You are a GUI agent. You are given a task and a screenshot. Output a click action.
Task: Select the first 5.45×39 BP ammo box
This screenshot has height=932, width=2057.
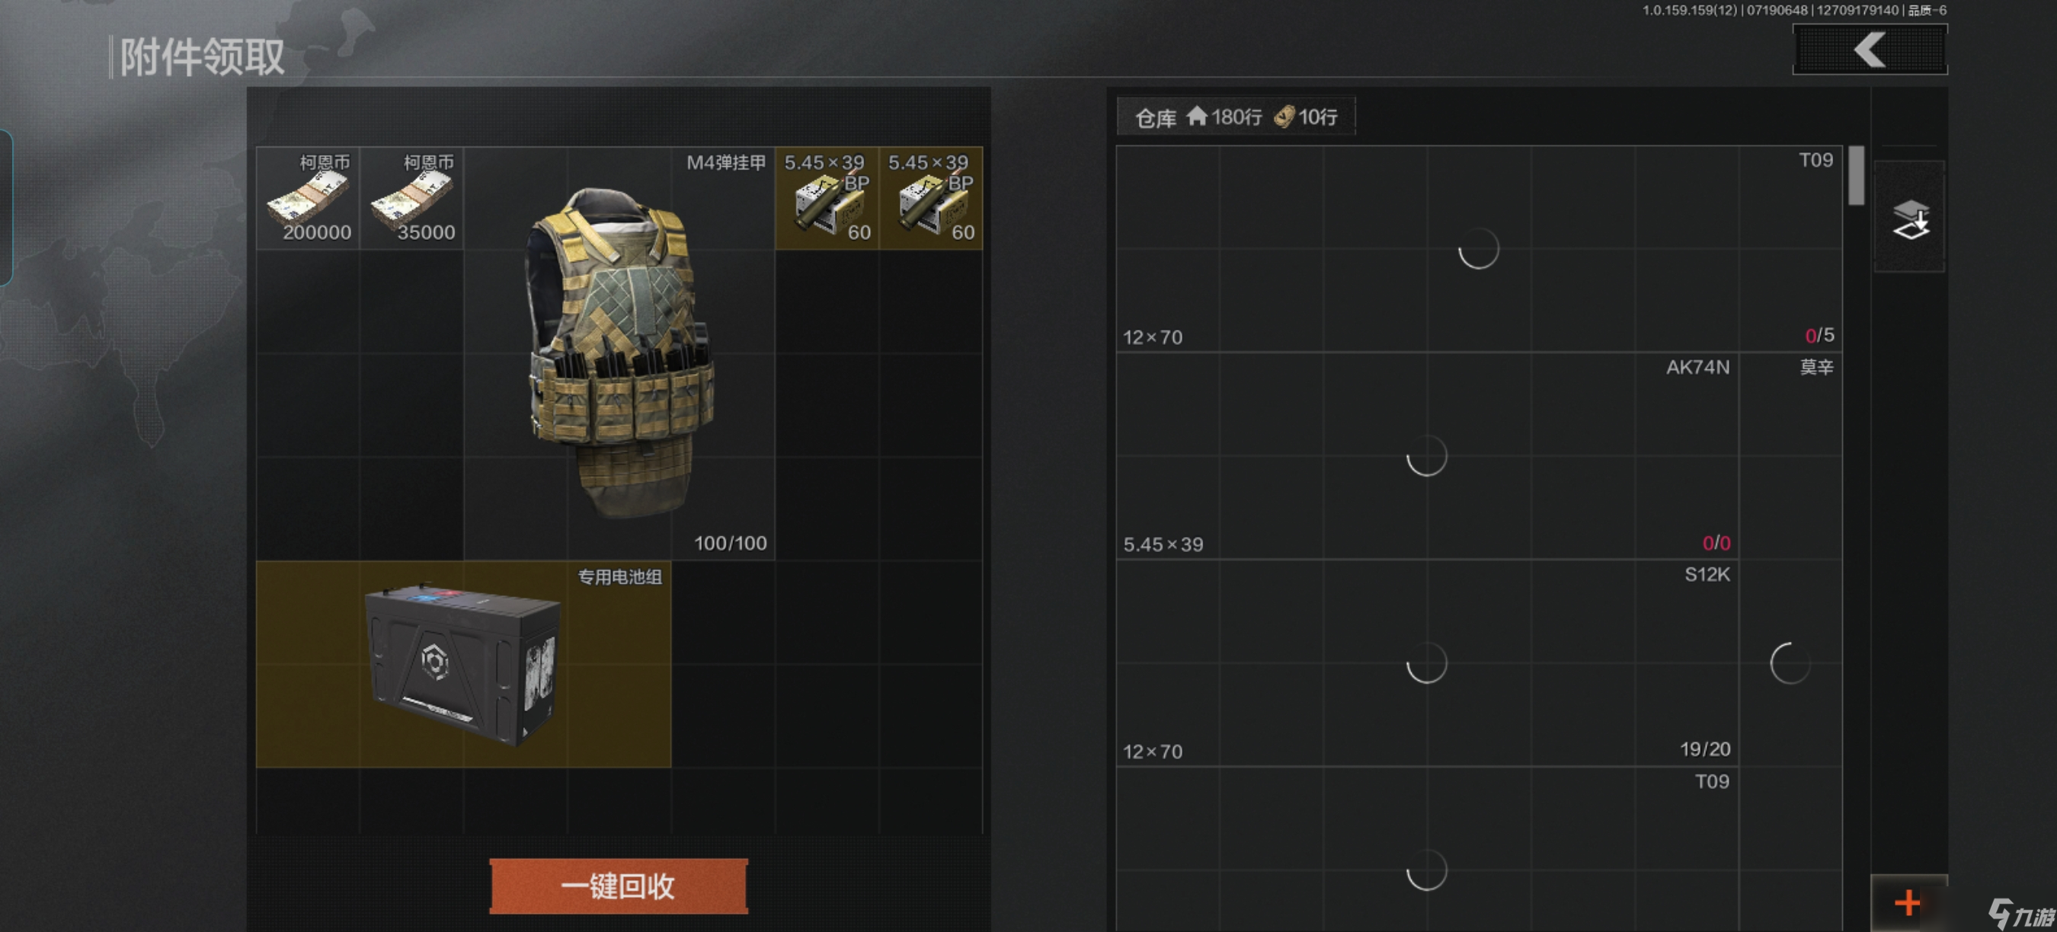(827, 198)
